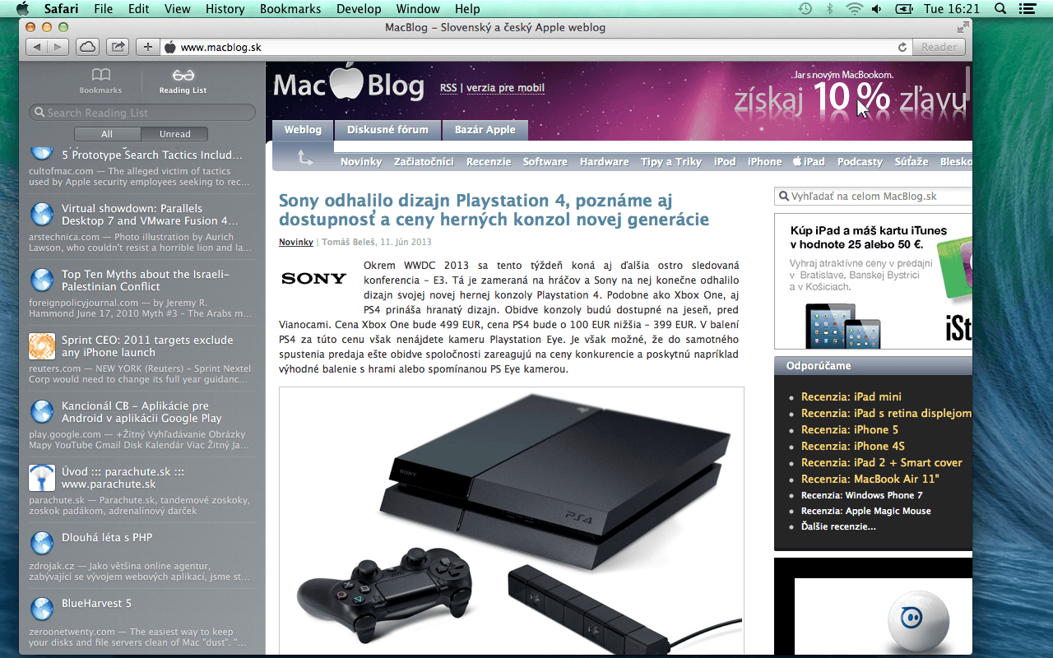Show All reading list items
Viewport: 1053px width, 658px height.
tap(107, 134)
